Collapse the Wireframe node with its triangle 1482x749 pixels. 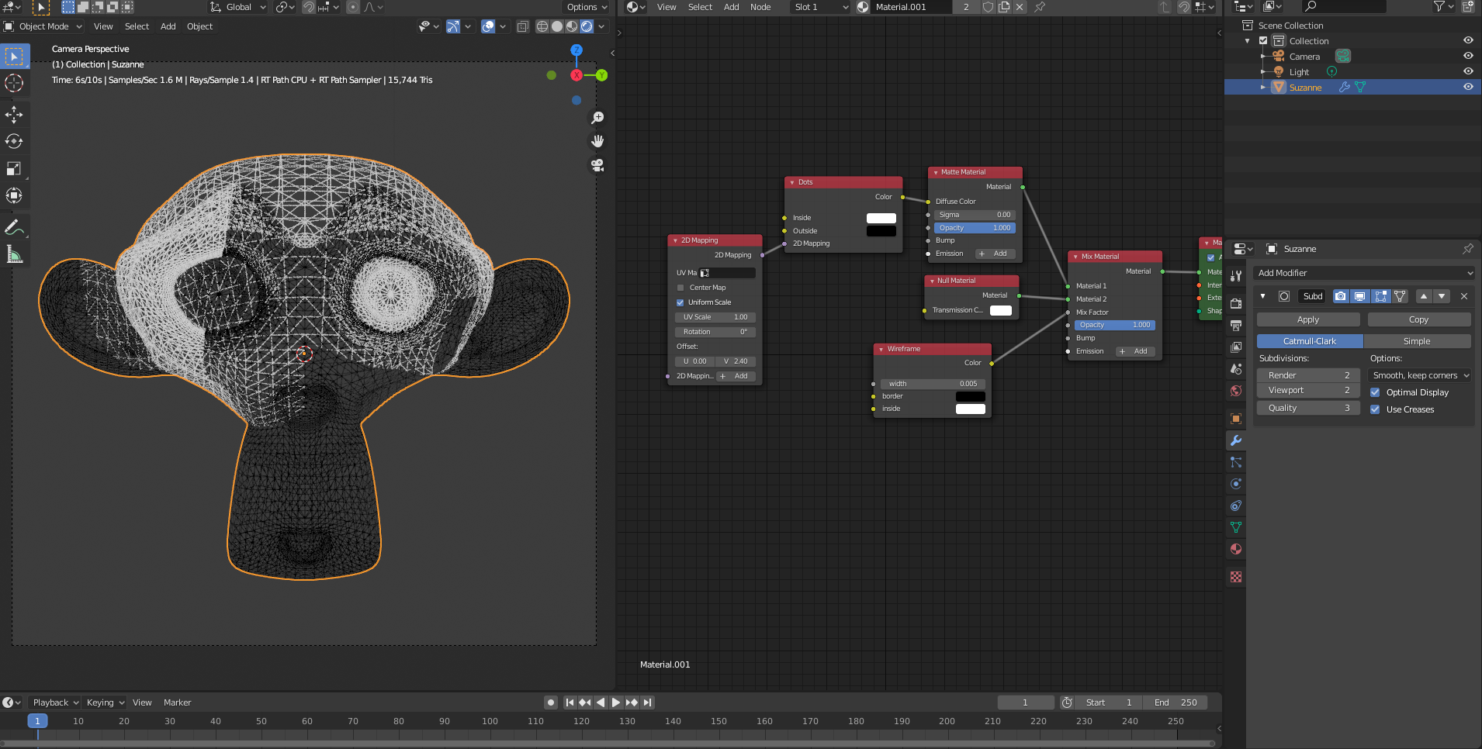(x=881, y=350)
